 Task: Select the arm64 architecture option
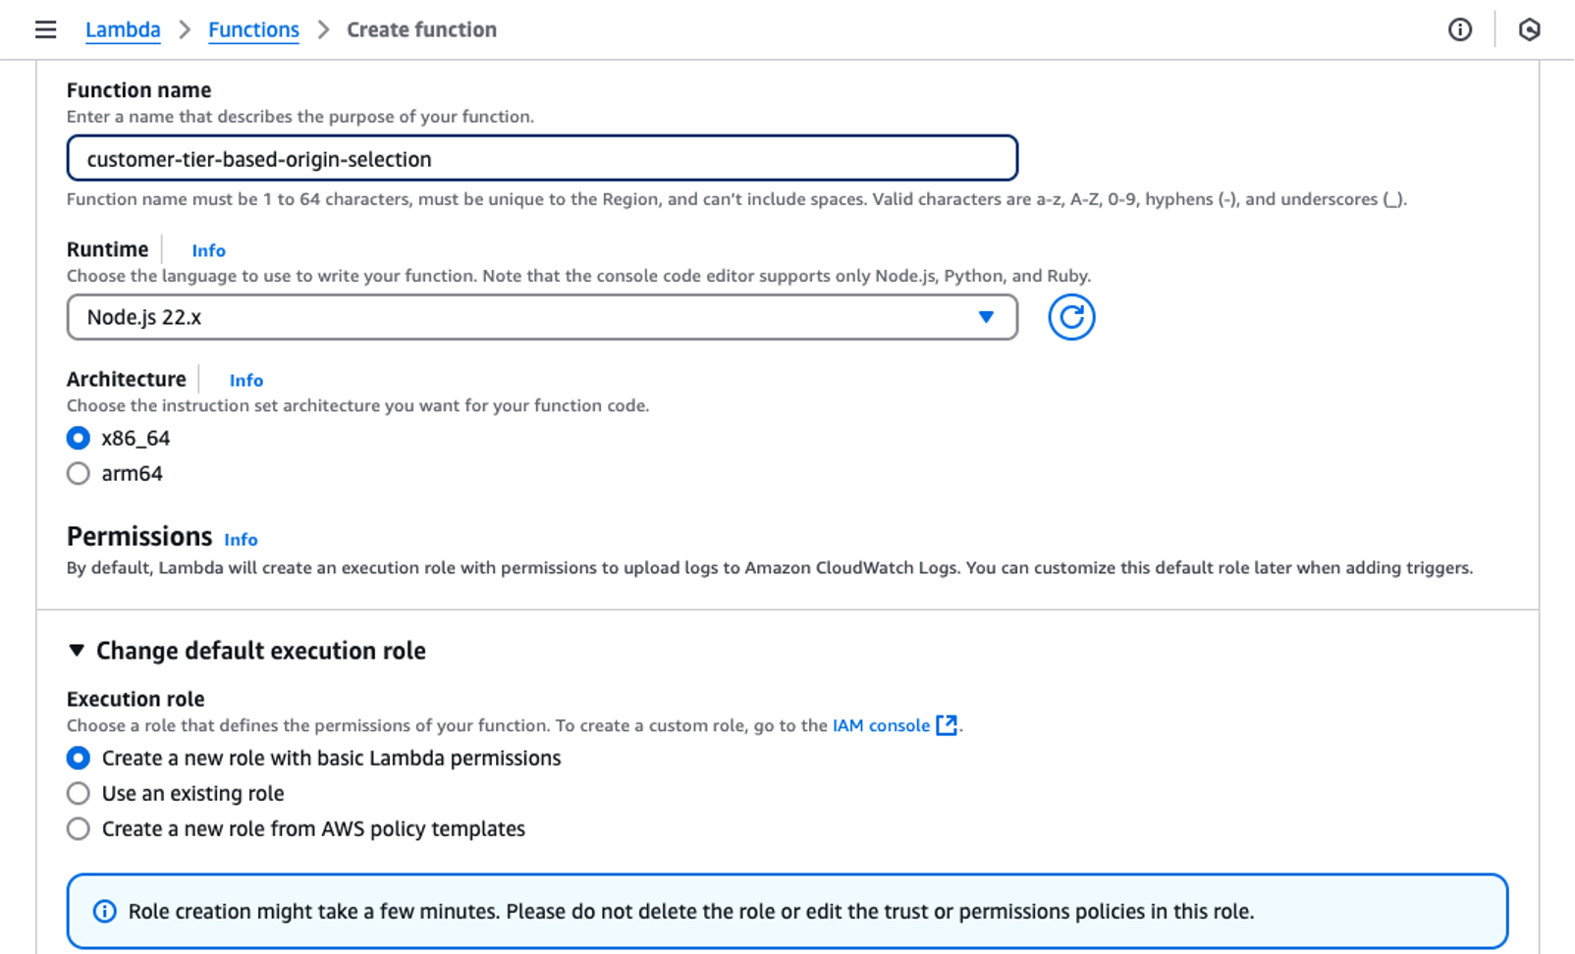(78, 473)
